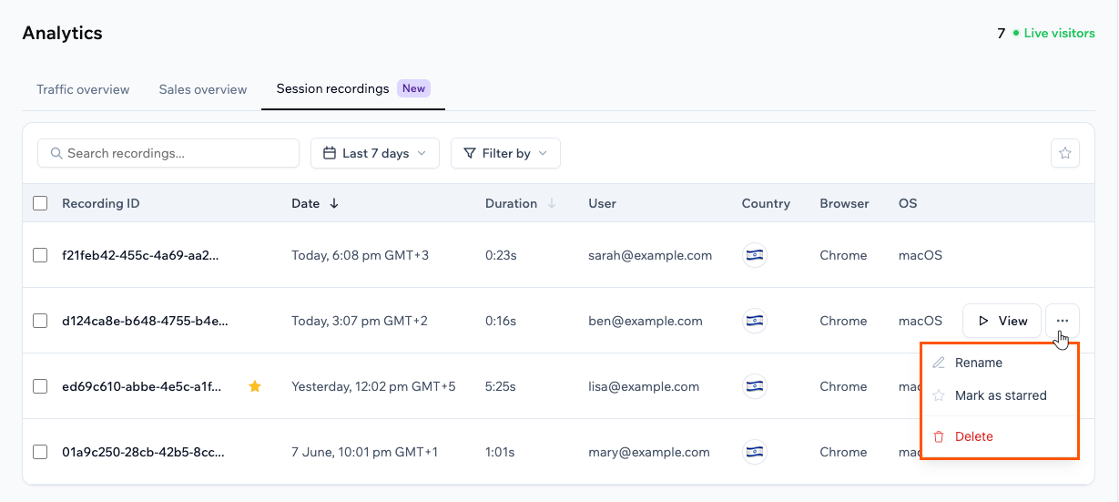The height and width of the screenshot is (502, 1119).
Task: Choose Mark as starred in menu
Action: tap(999, 395)
